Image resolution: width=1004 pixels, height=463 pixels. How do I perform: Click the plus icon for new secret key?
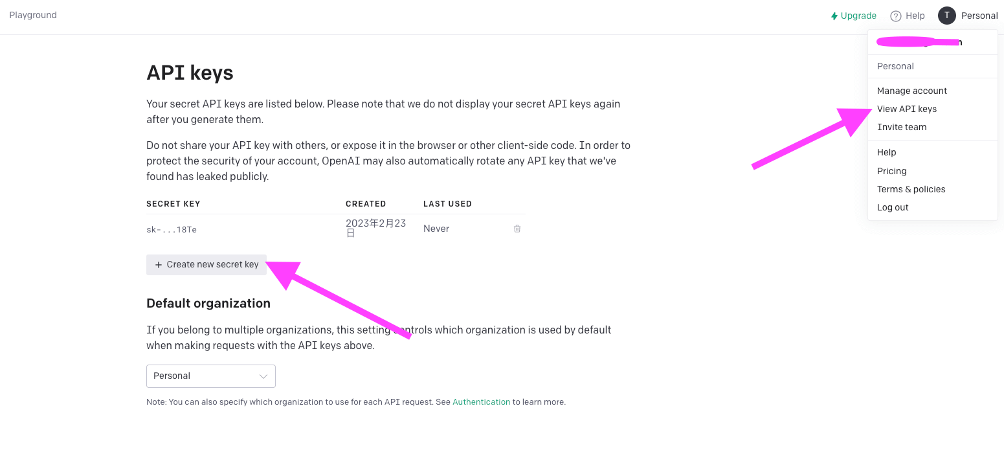[x=159, y=265]
